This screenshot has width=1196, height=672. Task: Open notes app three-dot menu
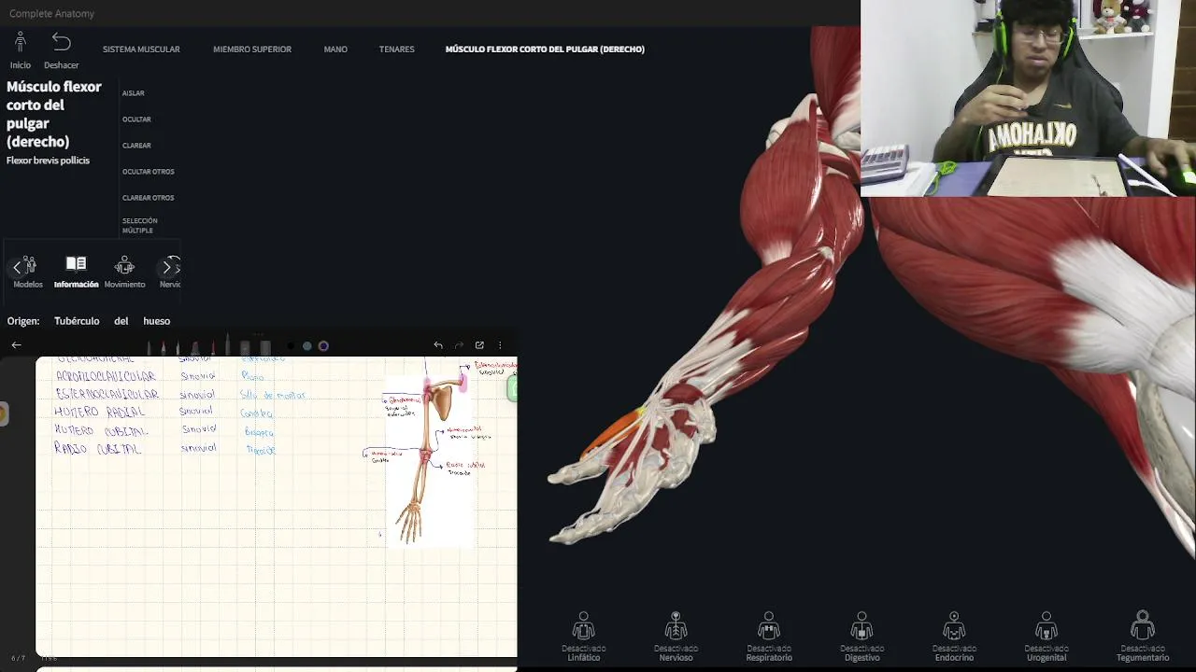(500, 345)
